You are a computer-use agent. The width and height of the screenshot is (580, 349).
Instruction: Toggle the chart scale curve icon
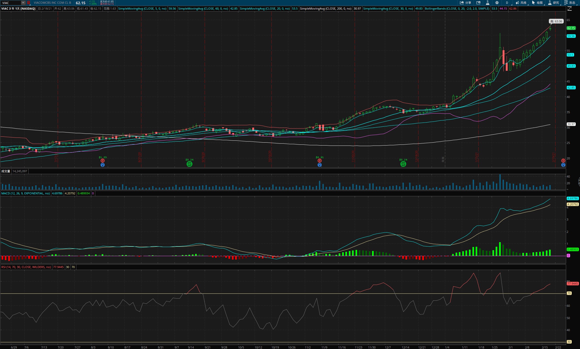(569, 9)
